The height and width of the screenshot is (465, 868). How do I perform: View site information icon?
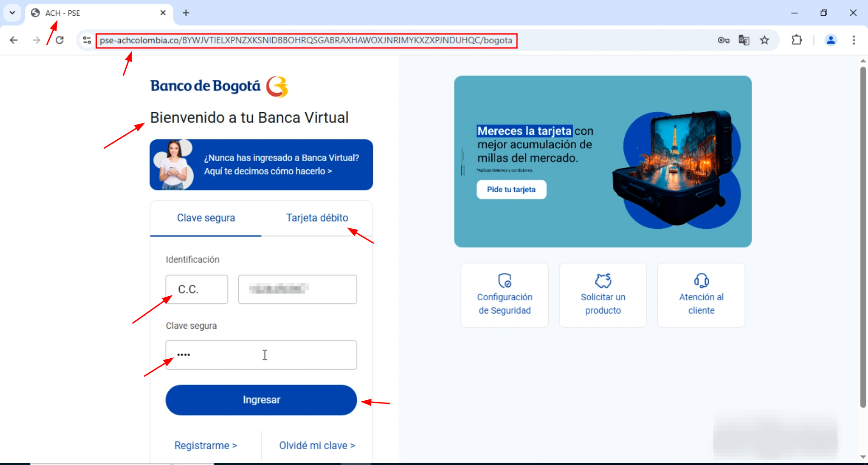pyautogui.click(x=87, y=40)
